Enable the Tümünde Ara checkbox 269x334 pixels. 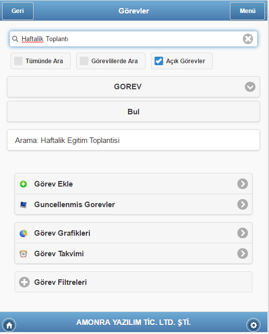tap(19, 61)
